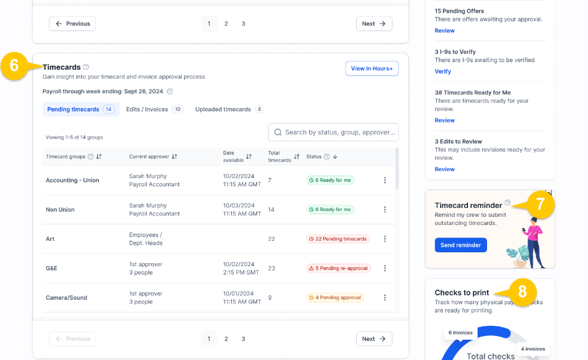Sort Status column descending arrow
Image resolution: width=588 pixels, height=360 pixels.
pos(335,157)
